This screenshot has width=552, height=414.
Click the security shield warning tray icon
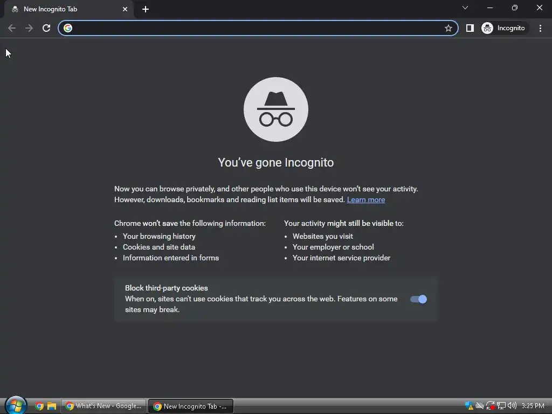coord(469,406)
